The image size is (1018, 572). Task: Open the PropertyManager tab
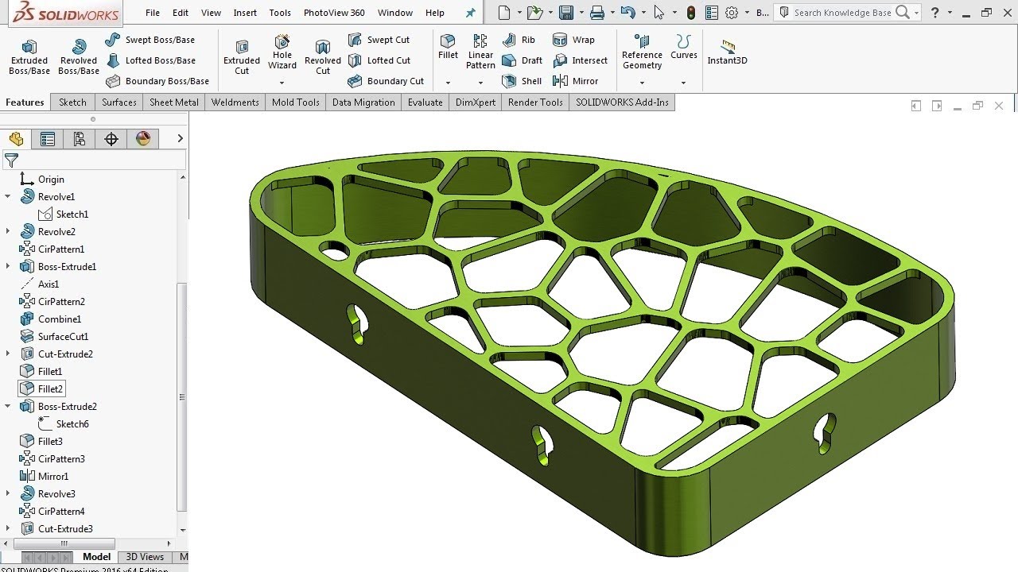tap(48, 139)
